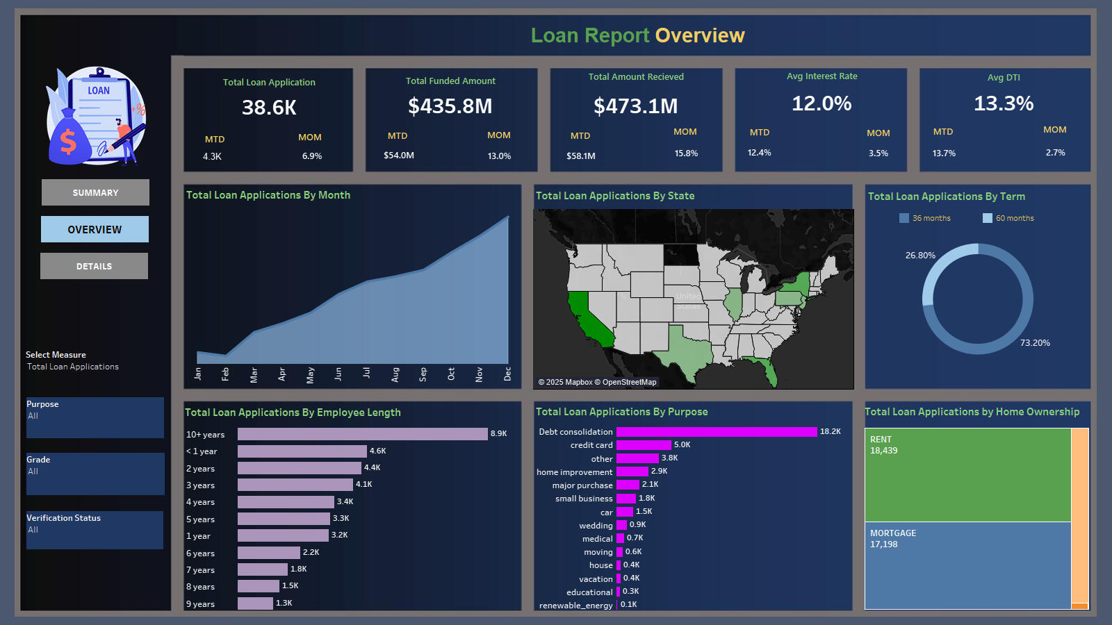This screenshot has height=625, width=1112.
Task: Click the 73.20% donut chart segment
Action: pyautogui.click(x=1022, y=321)
